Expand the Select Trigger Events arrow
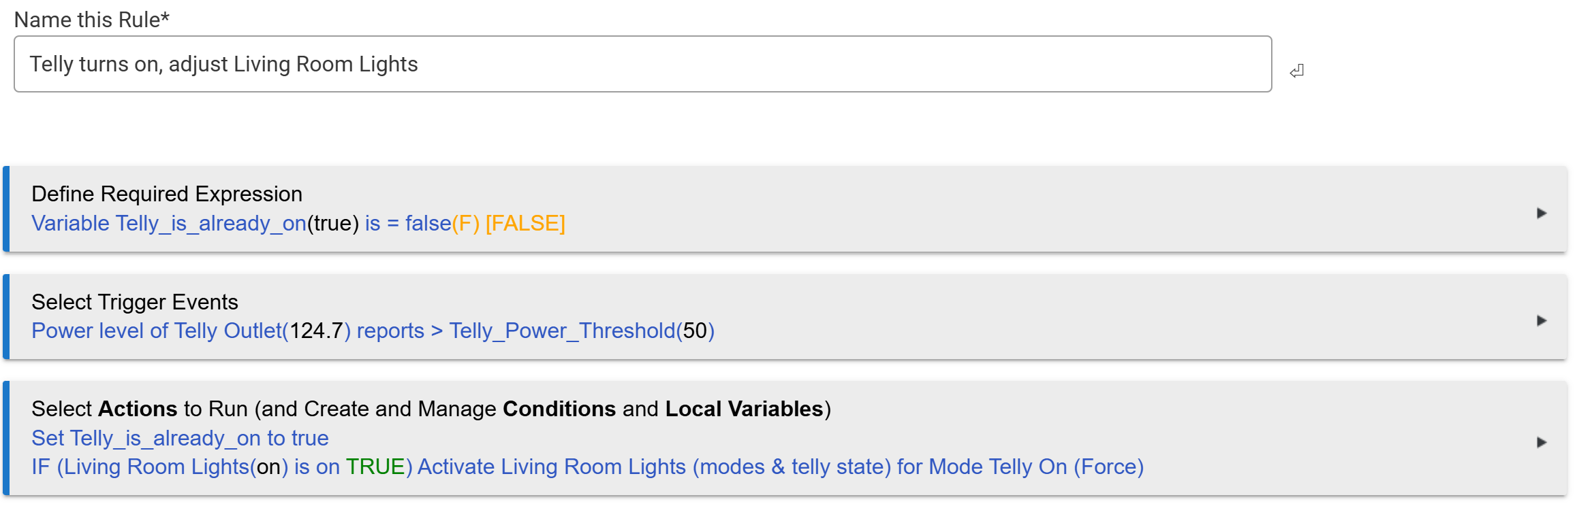Viewport: 1579px width, 506px height. pos(1542,320)
